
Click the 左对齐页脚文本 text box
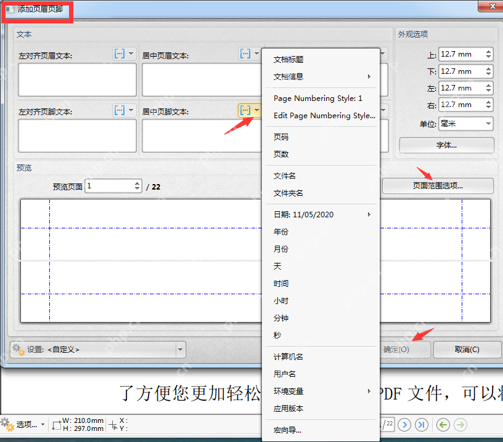[x=77, y=136]
